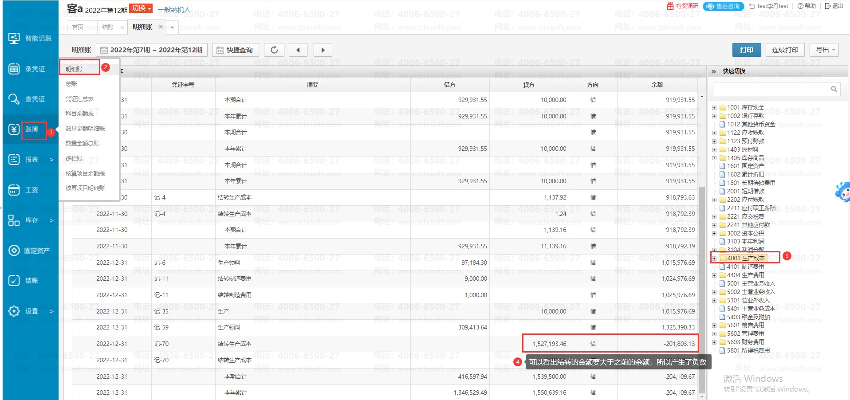The width and height of the screenshot is (850, 400).
Task: Expand the 4001 生产成本 tree node
Action: coord(714,258)
